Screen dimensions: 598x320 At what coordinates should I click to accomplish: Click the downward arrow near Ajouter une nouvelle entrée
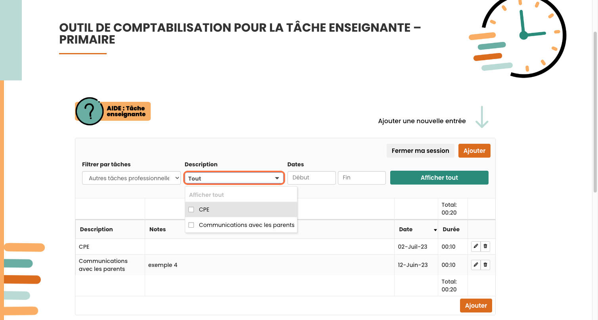click(482, 118)
